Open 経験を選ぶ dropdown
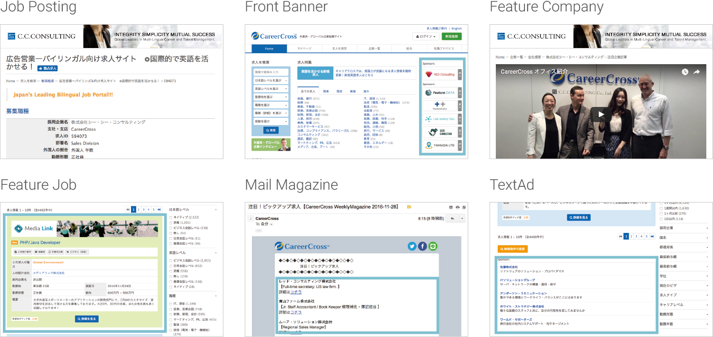The width and height of the screenshot is (713, 337). [x=271, y=121]
